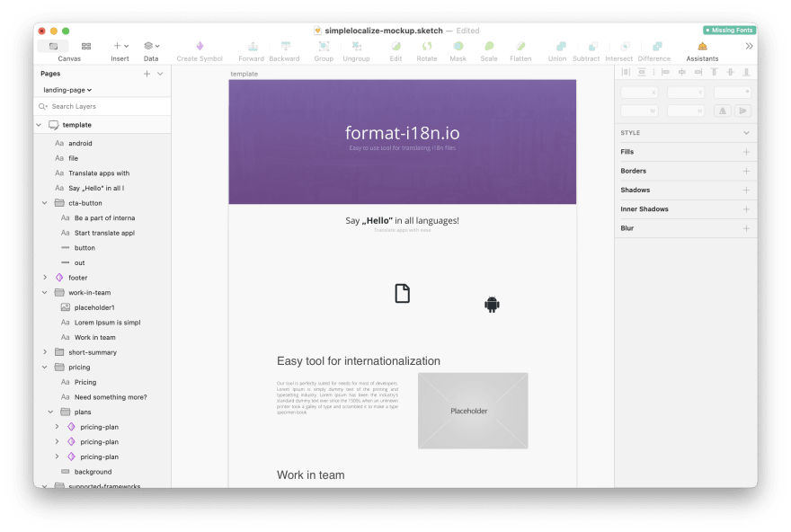
Task: Add a new Shadow style
Action: pyautogui.click(x=746, y=191)
